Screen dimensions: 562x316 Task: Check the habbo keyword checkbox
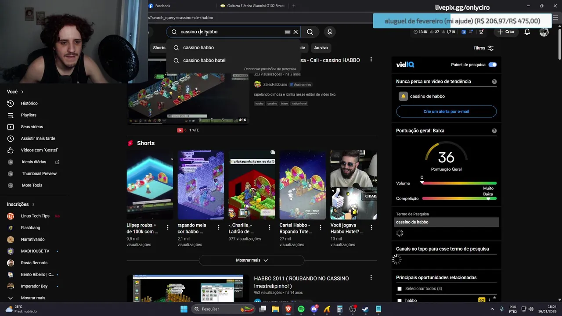click(x=400, y=301)
